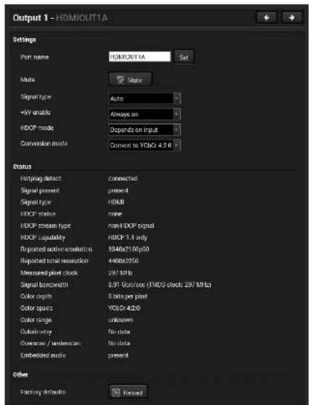Select the Signal present value 'present'
Image resolution: width=309 pixels, height=405 pixels.
pos(118,191)
